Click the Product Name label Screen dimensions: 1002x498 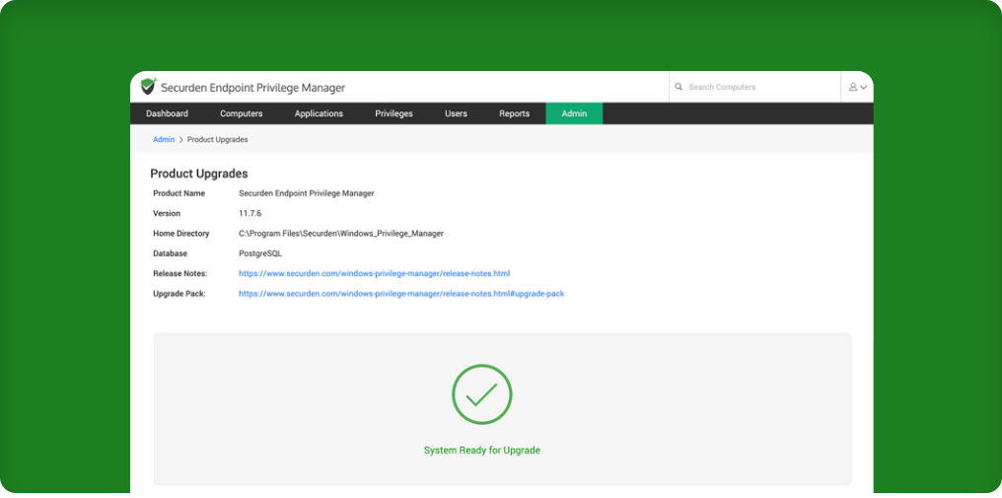pyautogui.click(x=179, y=193)
